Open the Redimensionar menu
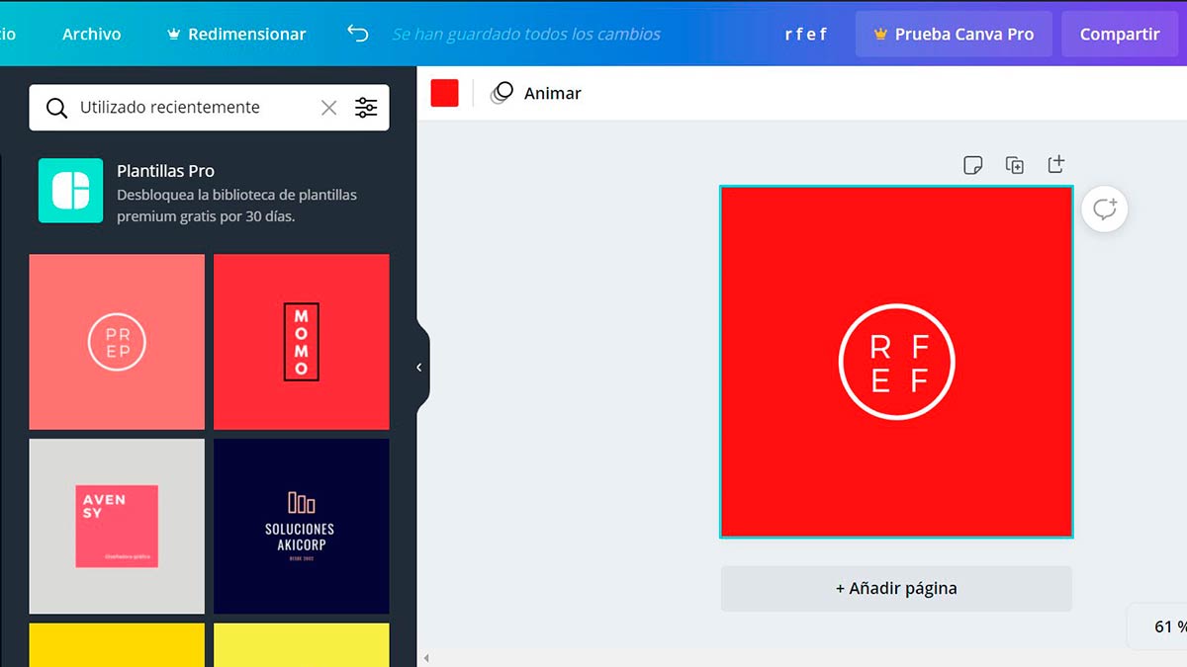The height and width of the screenshot is (667, 1187). (x=235, y=34)
